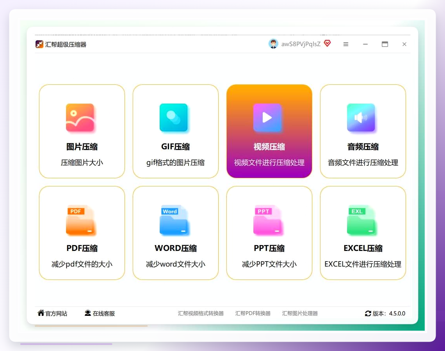Click the red VIP diamond badge

click(327, 43)
